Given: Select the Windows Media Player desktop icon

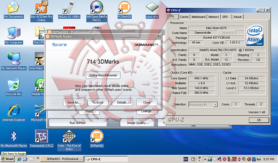Looking at the screenshot, I should pyautogui.click(x=97, y=11).
